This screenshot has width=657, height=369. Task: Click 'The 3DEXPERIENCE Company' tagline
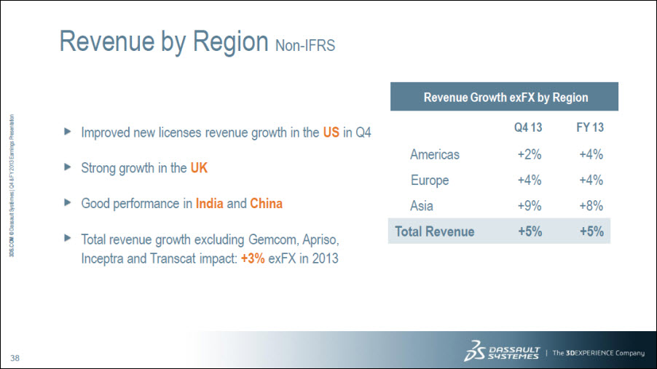[x=598, y=353]
